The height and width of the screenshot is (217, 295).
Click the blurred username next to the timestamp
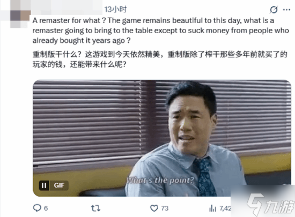[x=67, y=8]
